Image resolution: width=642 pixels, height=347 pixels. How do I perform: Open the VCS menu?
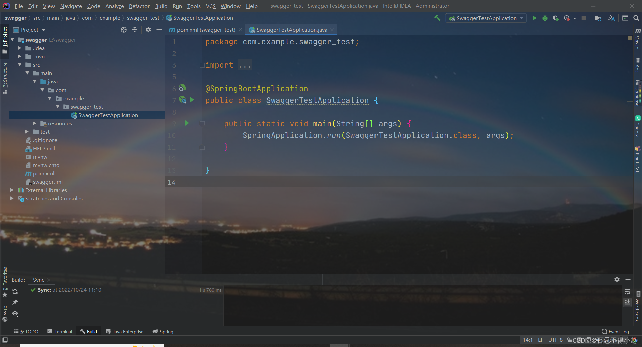tap(211, 6)
